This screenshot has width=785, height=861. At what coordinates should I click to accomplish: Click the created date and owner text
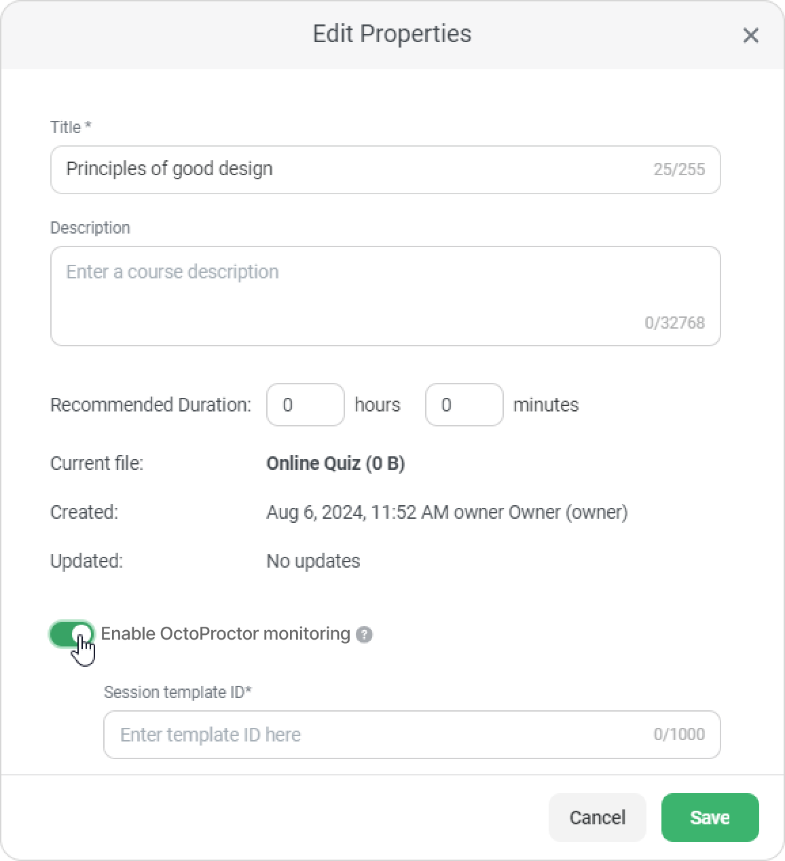point(447,512)
